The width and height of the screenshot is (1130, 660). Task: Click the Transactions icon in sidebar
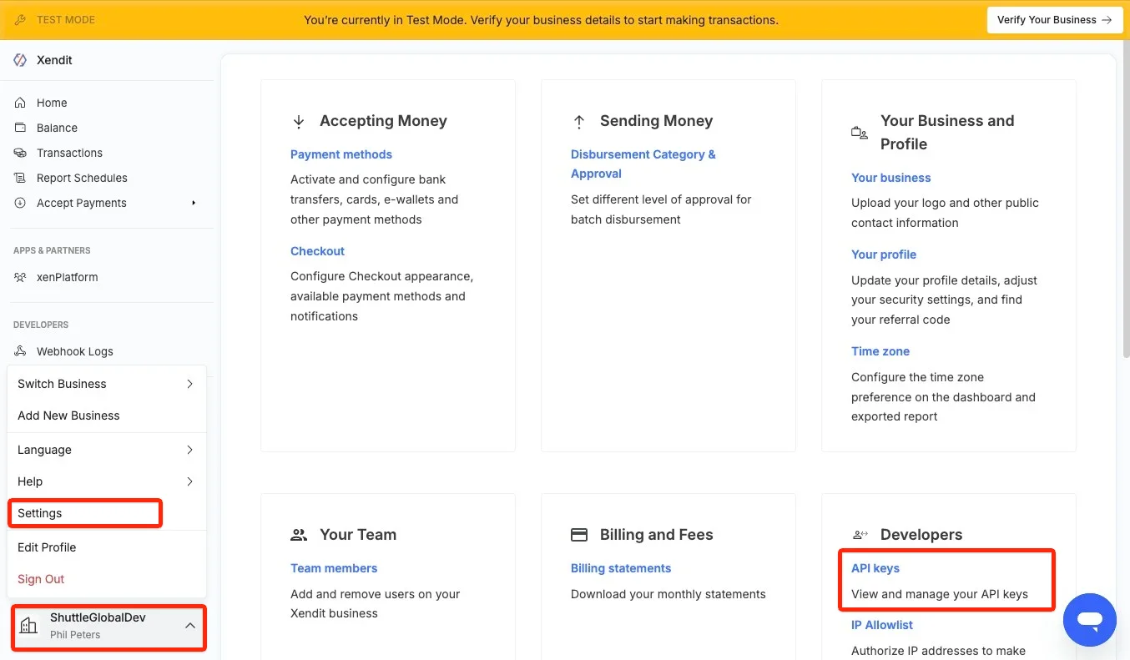click(x=21, y=153)
